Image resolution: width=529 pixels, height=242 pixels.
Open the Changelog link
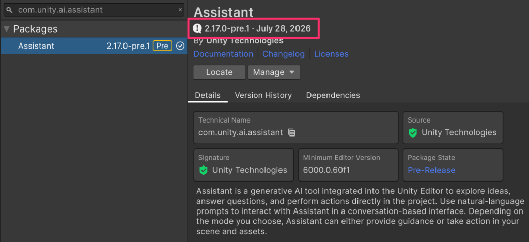click(x=284, y=54)
